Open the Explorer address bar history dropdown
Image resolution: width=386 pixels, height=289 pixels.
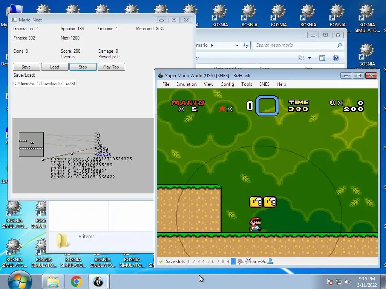pos(237,46)
